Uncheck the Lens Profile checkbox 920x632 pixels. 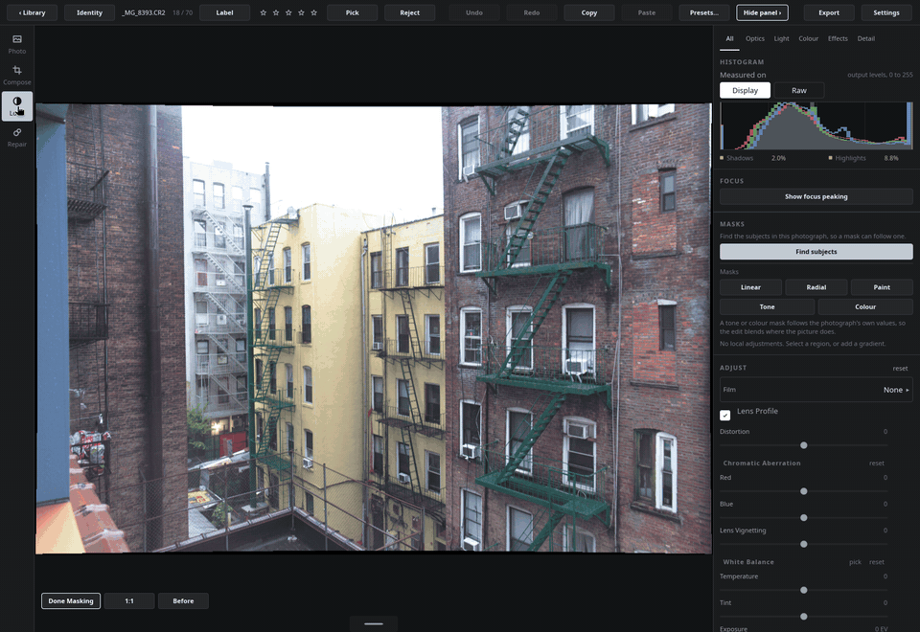click(x=725, y=415)
